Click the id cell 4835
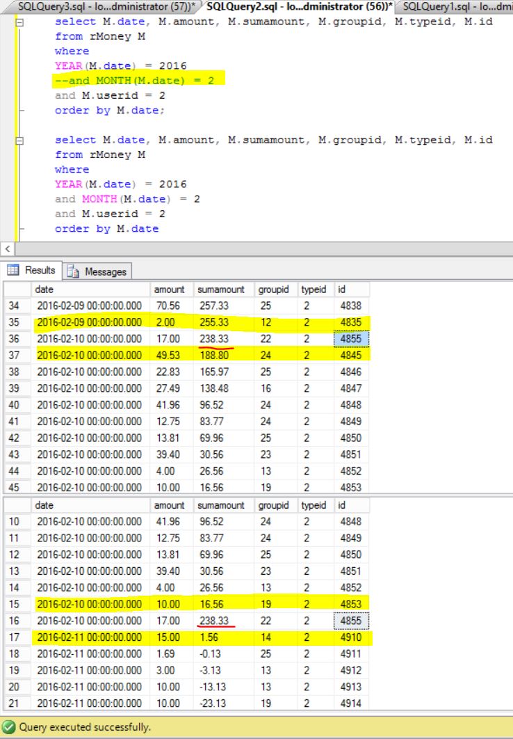This screenshot has width=513, height=739. (351, 322)
